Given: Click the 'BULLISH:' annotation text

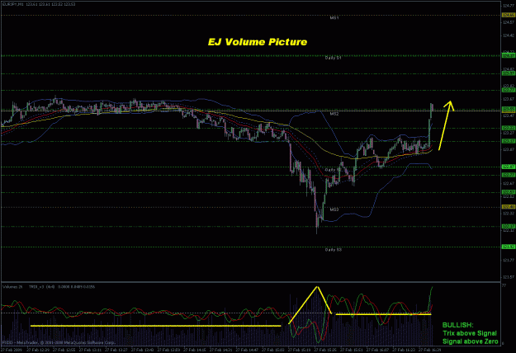Looking at the screenshot, I should [x=457, y=325].
